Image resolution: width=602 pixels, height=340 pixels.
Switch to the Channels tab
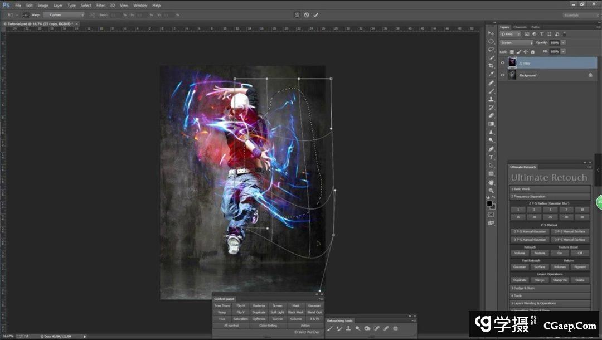[520, 27]
